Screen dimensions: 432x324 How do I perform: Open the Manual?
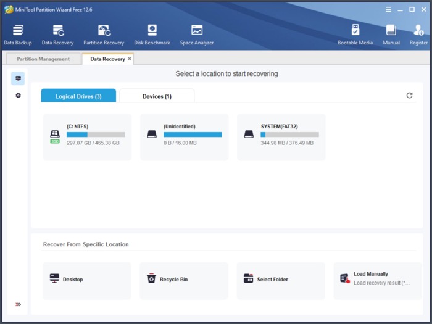coord(391,35)
